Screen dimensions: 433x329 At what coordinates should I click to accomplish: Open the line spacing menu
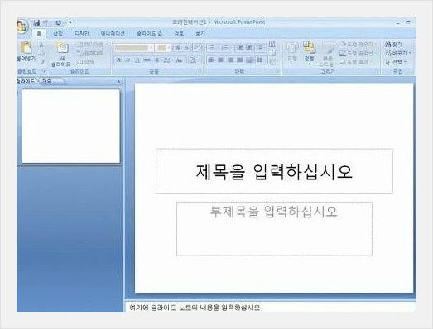(x=261, y=48)
